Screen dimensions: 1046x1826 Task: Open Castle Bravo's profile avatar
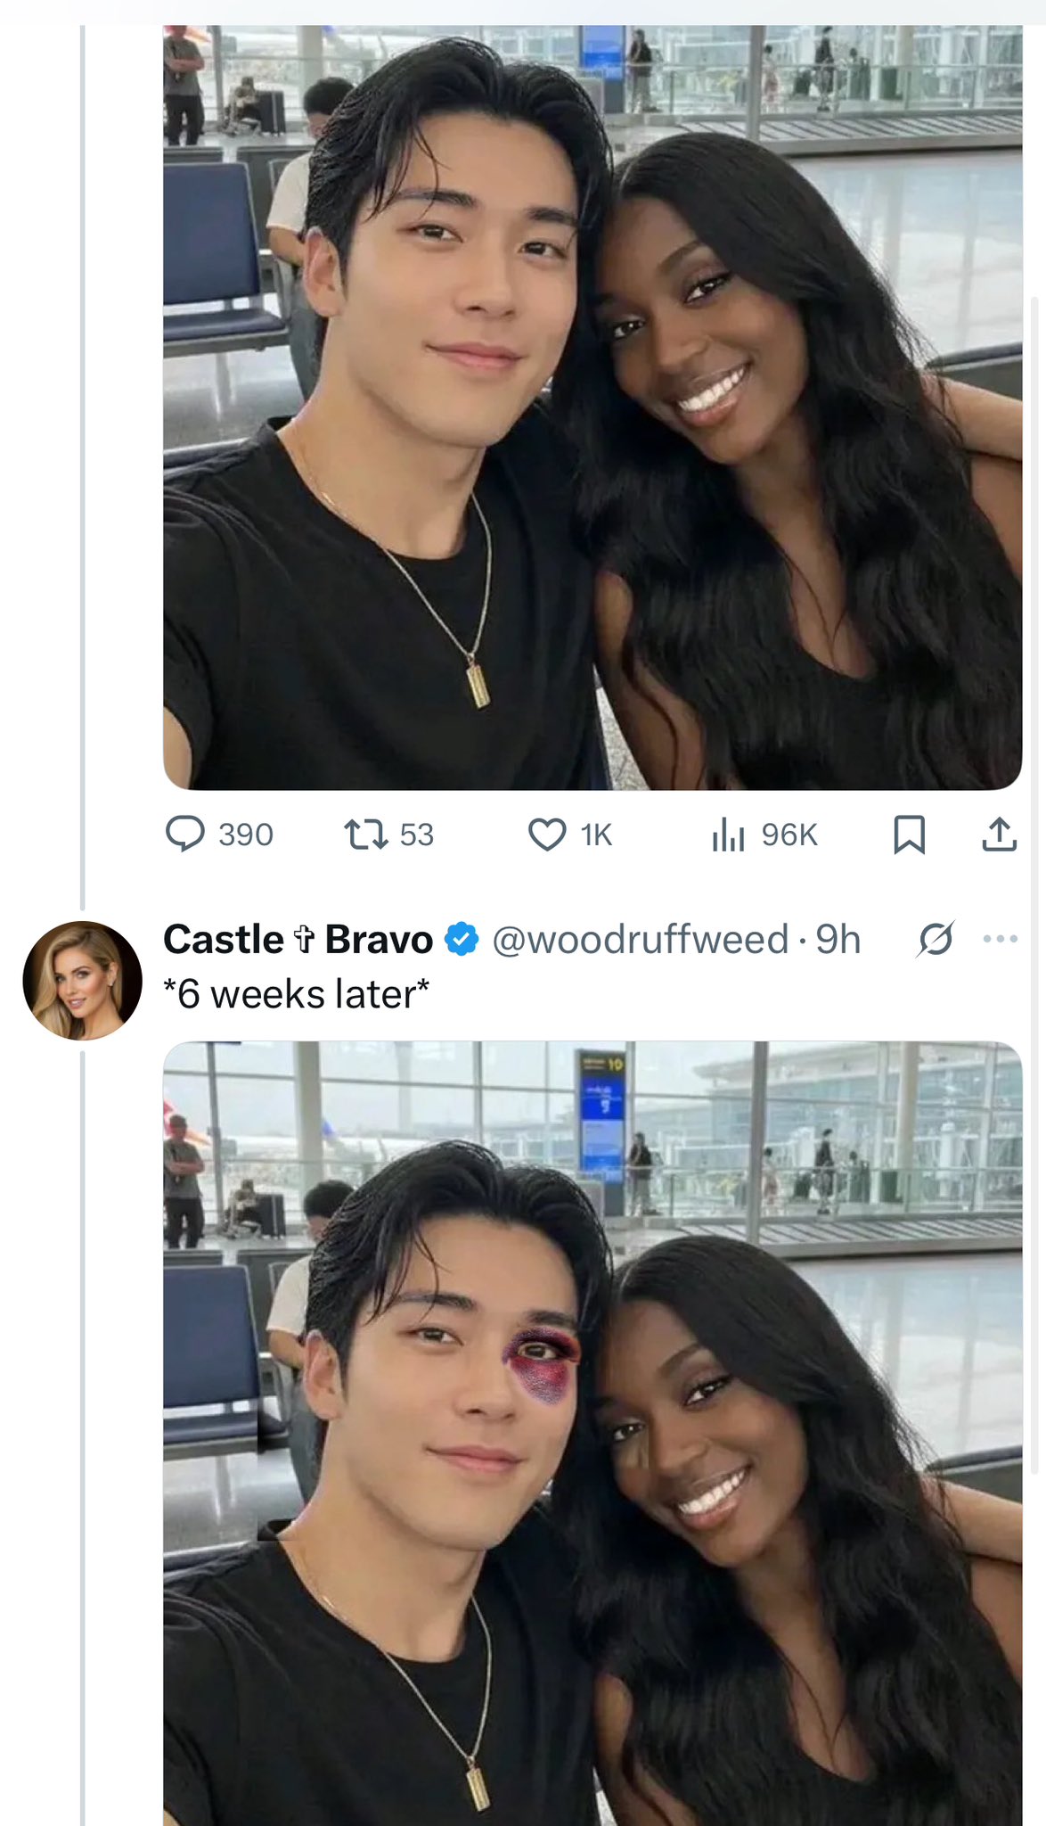point(82,981)
